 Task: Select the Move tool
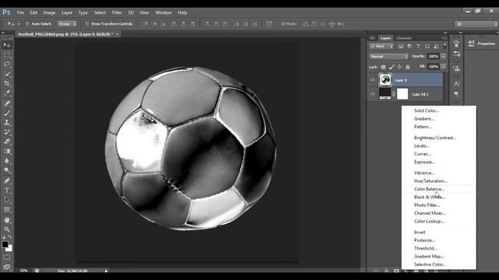coord(7,45)
